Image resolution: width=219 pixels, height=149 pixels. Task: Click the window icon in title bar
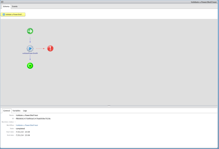pos(2,2)
